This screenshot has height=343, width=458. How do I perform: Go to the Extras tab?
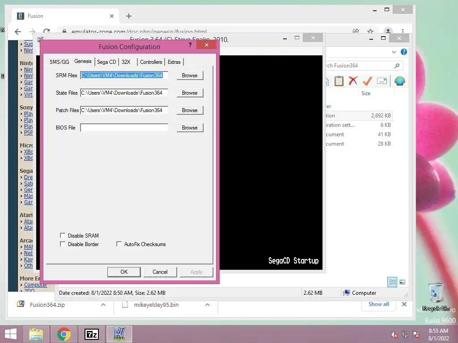pyautogui.click(x=174, y=62)
